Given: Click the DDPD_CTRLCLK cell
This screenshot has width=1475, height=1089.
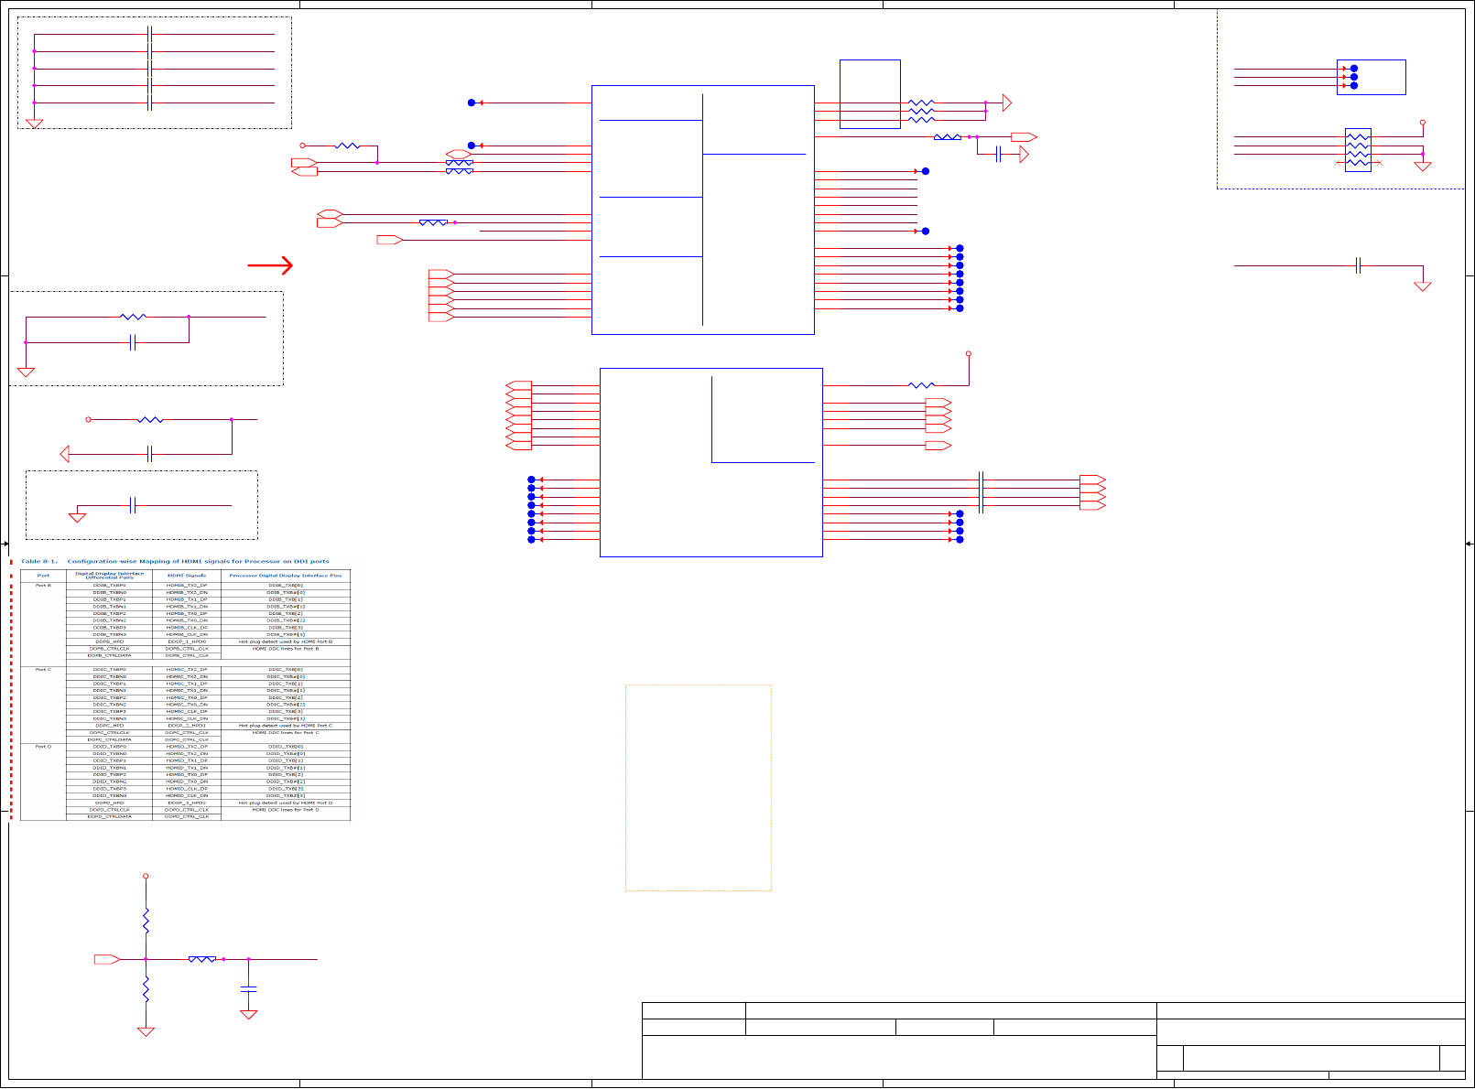Looking at the screenshot, I should click(x=109, y=810).
